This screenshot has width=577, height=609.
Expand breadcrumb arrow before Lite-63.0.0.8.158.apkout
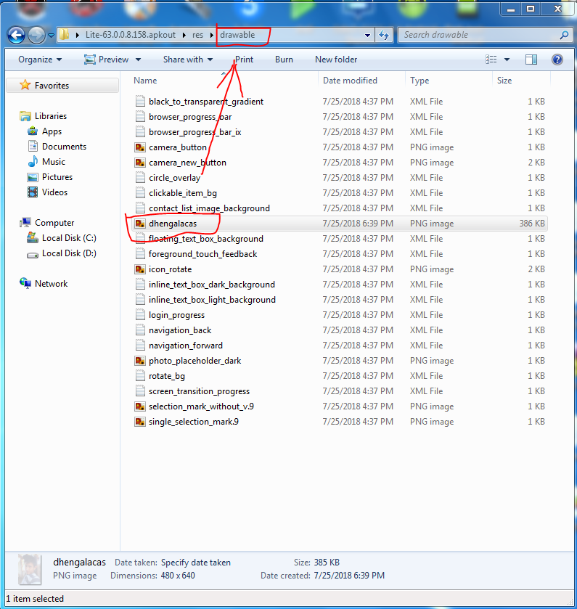77,35
